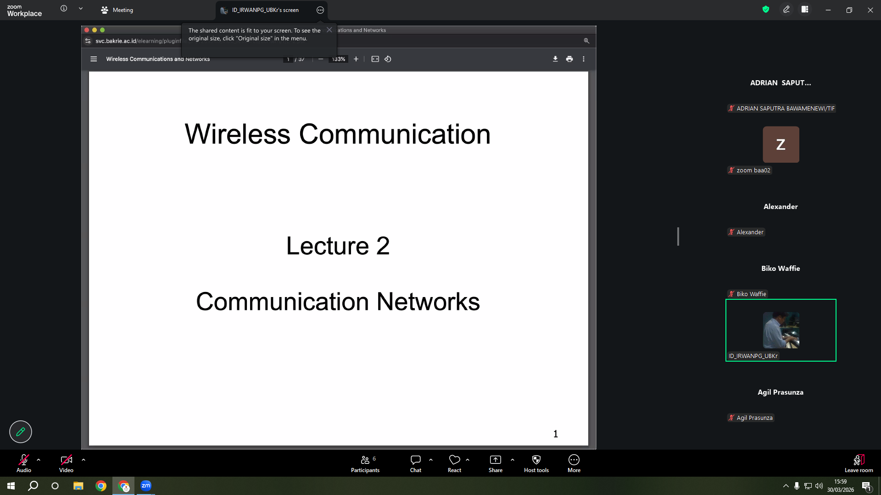Viewport: 881px width, 495px height.
Task: Open the Windows notification center
Action: tap(867, 486)
